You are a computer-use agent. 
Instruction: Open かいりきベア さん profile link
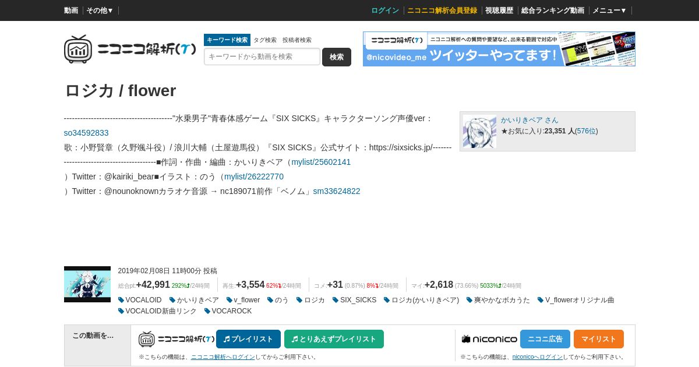529,120
